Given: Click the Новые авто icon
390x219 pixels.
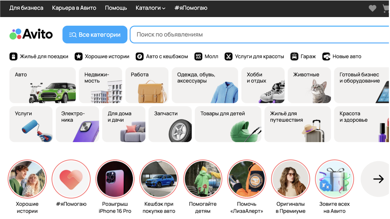Looking at the screenshot, I should (326, 56).
